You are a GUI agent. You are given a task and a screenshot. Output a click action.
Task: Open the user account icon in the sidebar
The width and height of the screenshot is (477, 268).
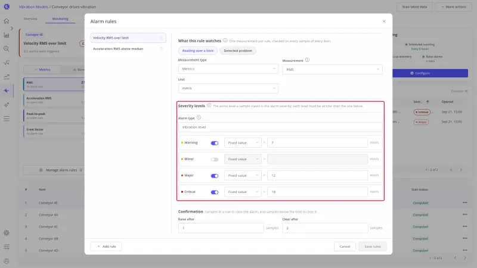coord(7,261)
